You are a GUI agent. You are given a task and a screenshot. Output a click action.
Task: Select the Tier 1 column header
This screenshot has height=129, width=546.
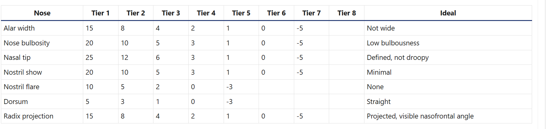101,13
